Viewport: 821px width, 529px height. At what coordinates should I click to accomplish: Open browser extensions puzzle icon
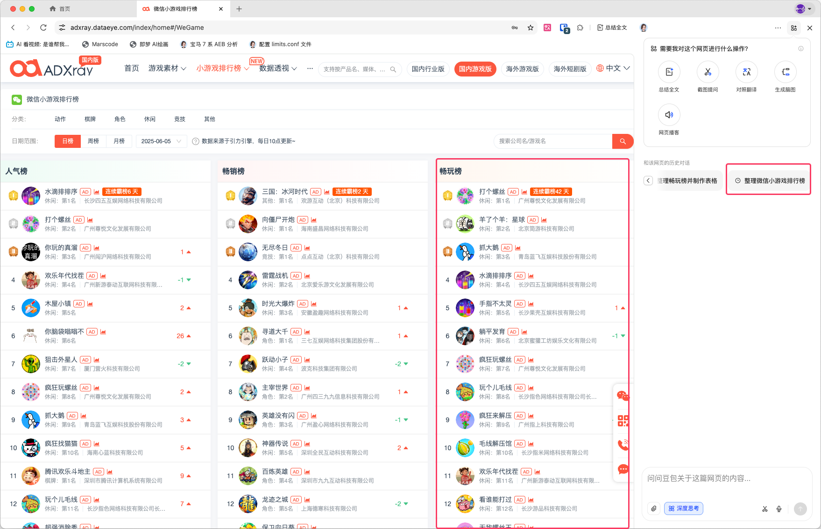pos(580,28)
